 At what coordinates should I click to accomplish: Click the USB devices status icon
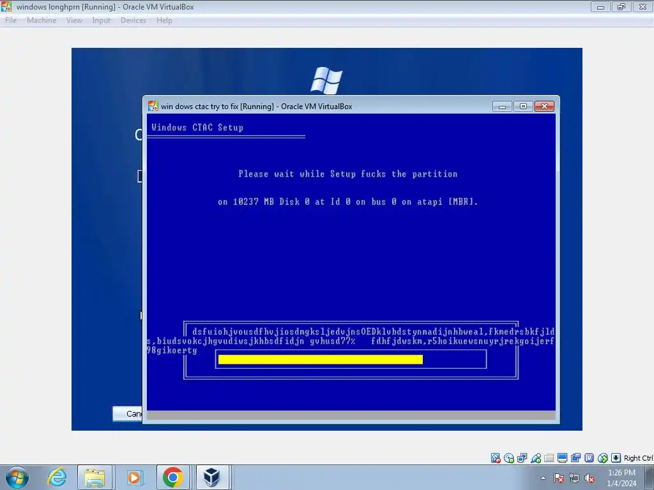click(x=536, y=458)
